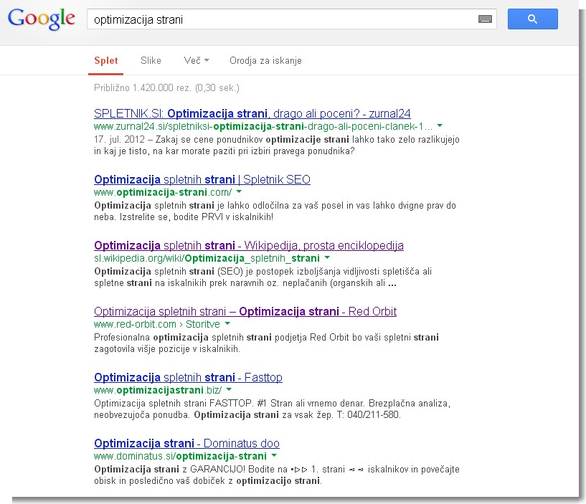Open the Več dropdown menu
The height and width of the screenshot is (504, 586).
pos(197,60)
